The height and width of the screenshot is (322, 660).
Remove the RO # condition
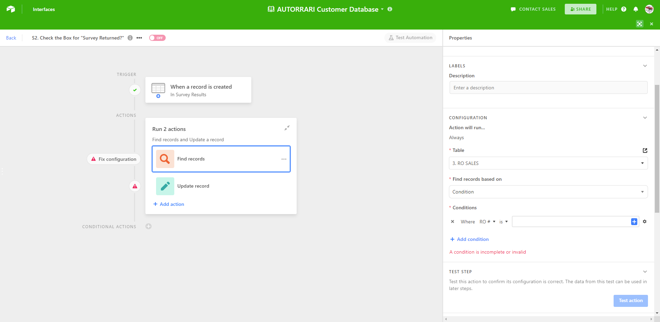pos(452,222)
